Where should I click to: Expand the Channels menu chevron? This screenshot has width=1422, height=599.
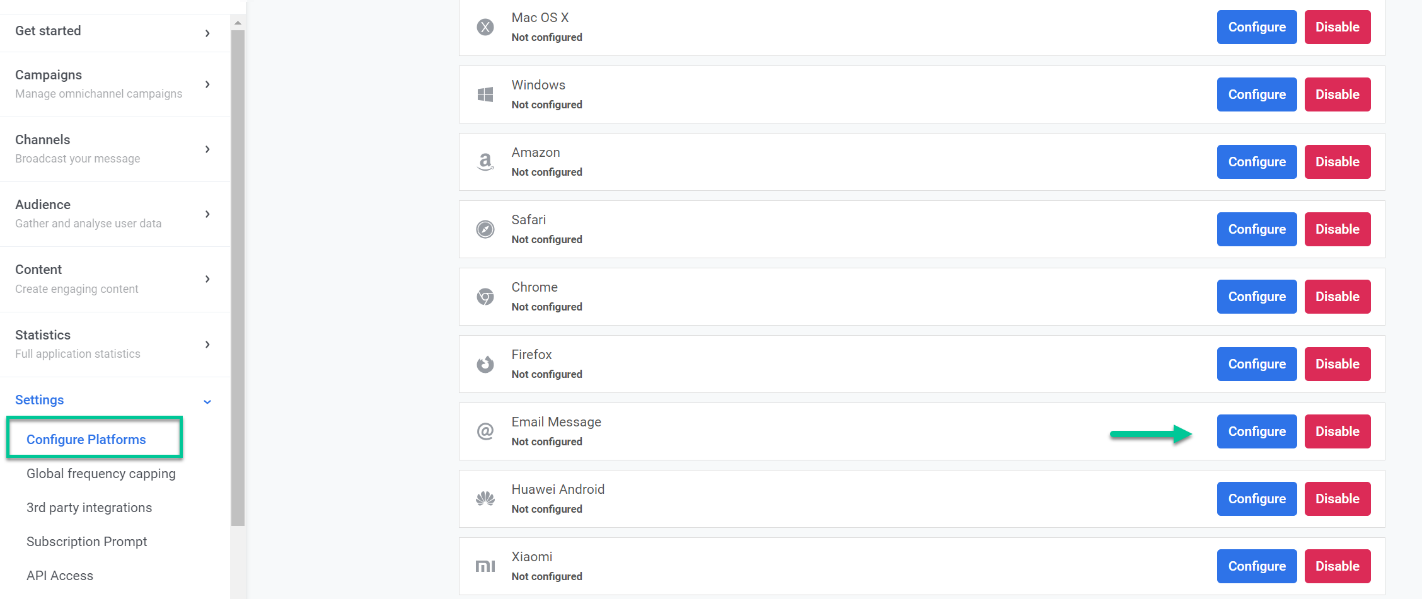click(x=207, y=149)
